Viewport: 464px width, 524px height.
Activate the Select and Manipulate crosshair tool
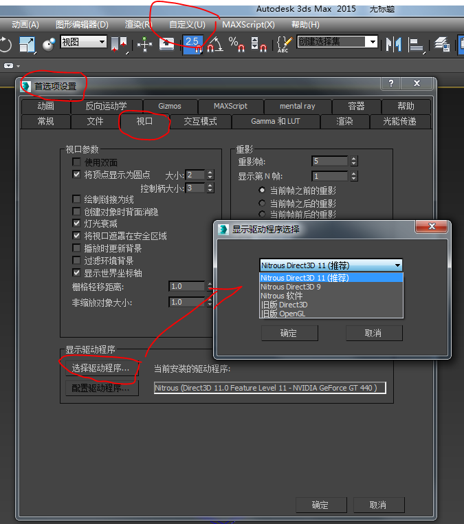[144, 44]
